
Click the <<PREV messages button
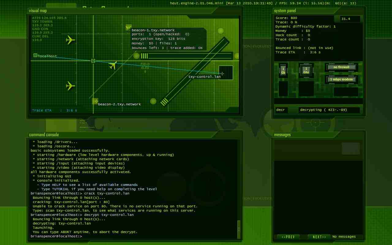288,237
